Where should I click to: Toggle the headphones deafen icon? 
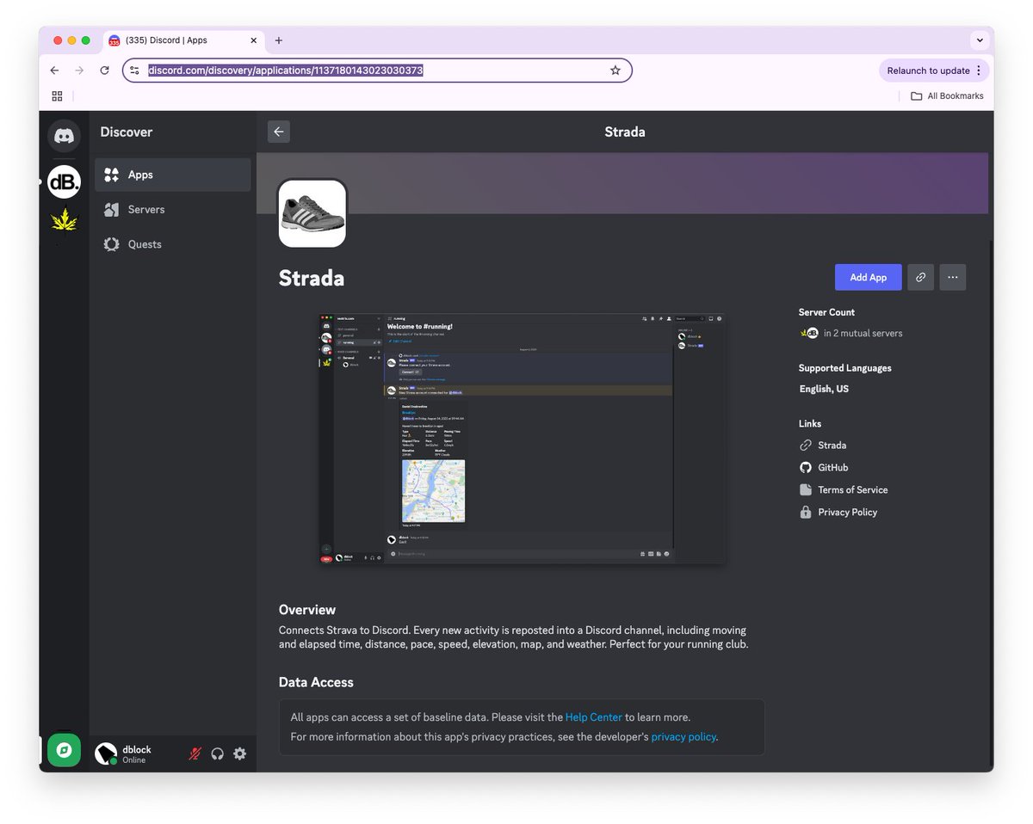[217, 753]
